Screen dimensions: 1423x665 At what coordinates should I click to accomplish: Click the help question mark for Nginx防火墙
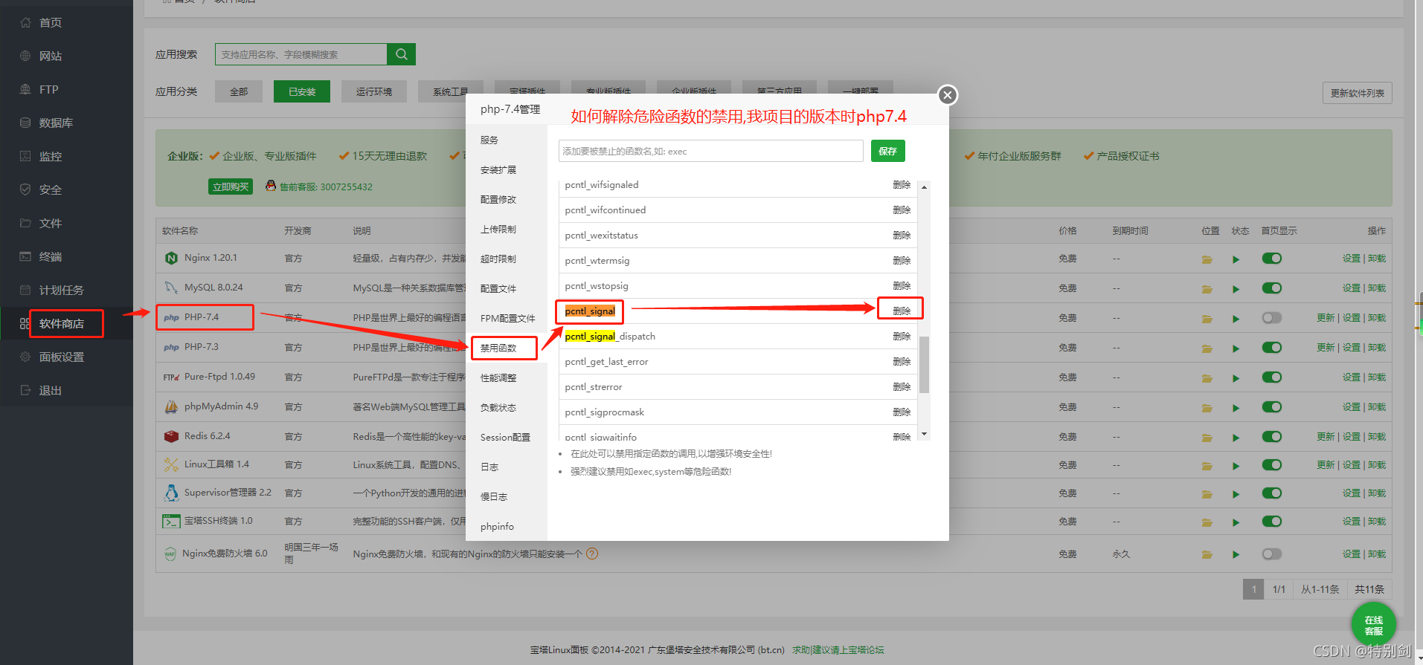click(x=592, y=554)
